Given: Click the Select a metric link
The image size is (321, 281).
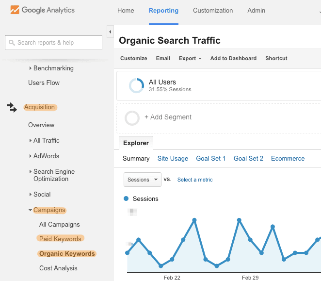Looking at the screenshot, I should tap(195, 180).
